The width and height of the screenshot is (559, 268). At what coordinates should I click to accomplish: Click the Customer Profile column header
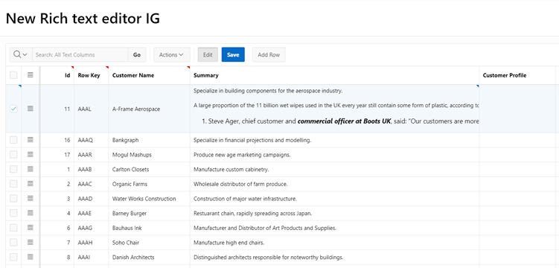click(x=517, y=75)
